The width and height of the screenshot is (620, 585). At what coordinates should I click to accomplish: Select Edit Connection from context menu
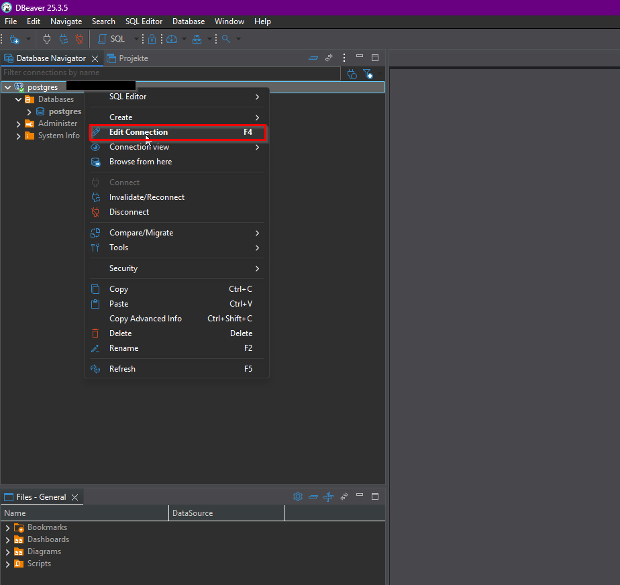point(138,132)
